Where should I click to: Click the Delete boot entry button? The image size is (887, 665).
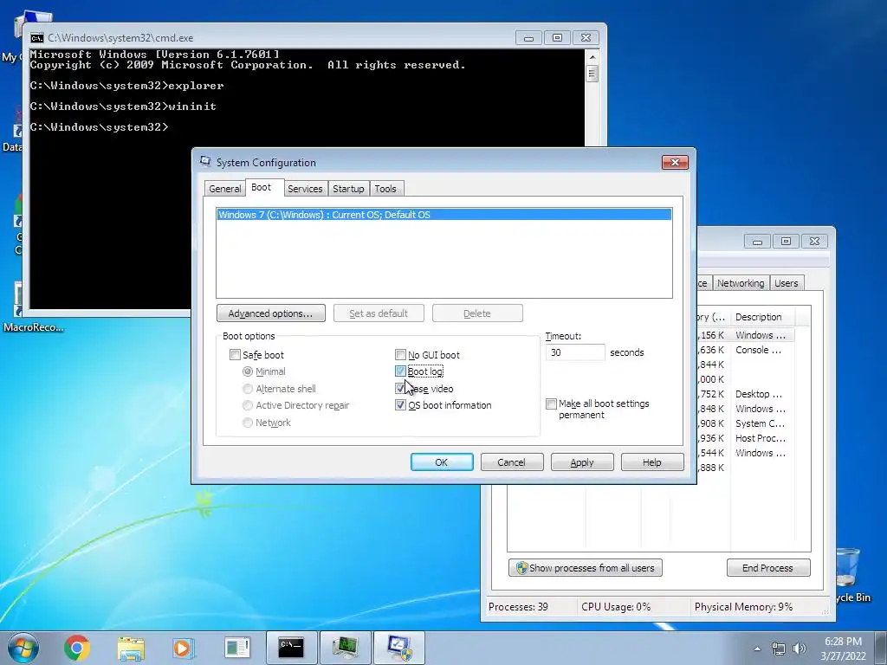pyautogui.click(x=477, y=313)
